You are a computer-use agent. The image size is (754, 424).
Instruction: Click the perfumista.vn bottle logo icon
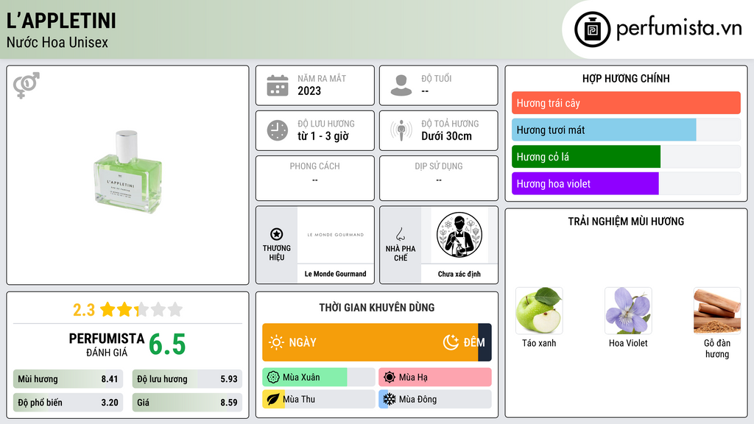coord(593,29)
